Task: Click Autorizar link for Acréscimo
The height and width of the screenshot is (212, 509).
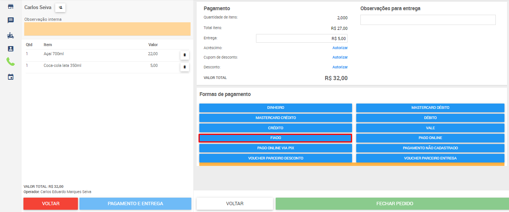Action: click(x=340, y=48)
